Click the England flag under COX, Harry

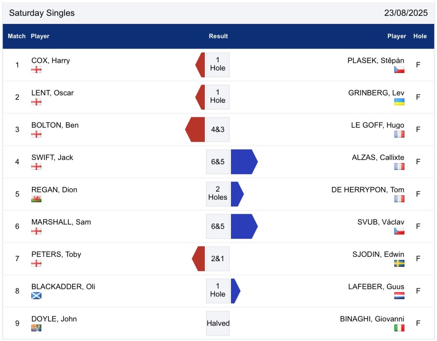(36, 70)
